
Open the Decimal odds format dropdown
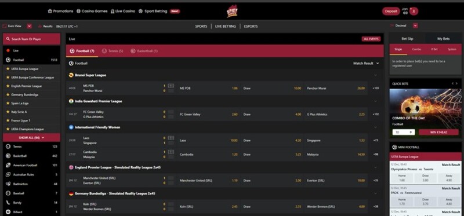click(415, 25)
